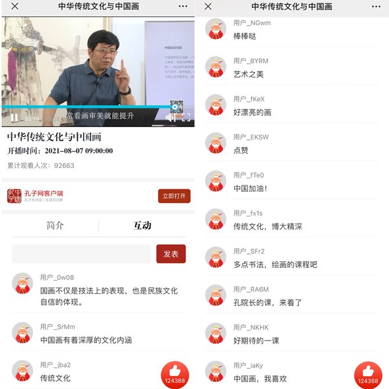This screenshot has width=389, height=389.
Task: Tap the left red thumbs-up like button
Action: (x=175, y=375)
